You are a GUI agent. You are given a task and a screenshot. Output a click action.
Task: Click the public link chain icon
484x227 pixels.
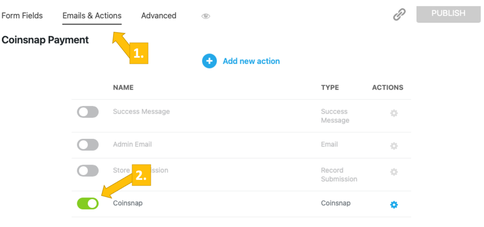pyautogui.click(x=399, y=15)
